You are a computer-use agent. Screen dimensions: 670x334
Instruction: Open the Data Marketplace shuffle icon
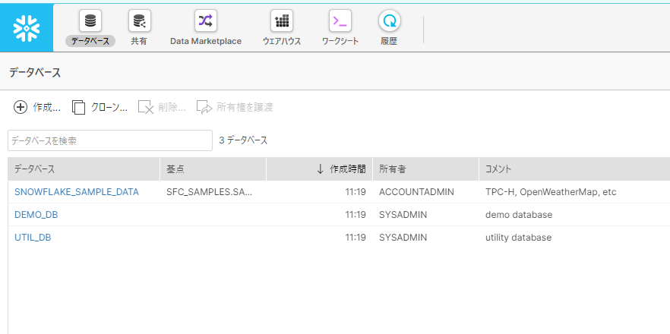pos(206,20)
